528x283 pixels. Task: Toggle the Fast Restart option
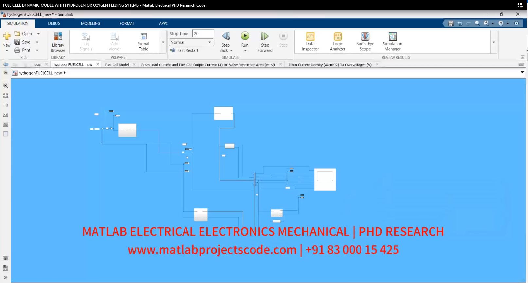click(184, 50)
